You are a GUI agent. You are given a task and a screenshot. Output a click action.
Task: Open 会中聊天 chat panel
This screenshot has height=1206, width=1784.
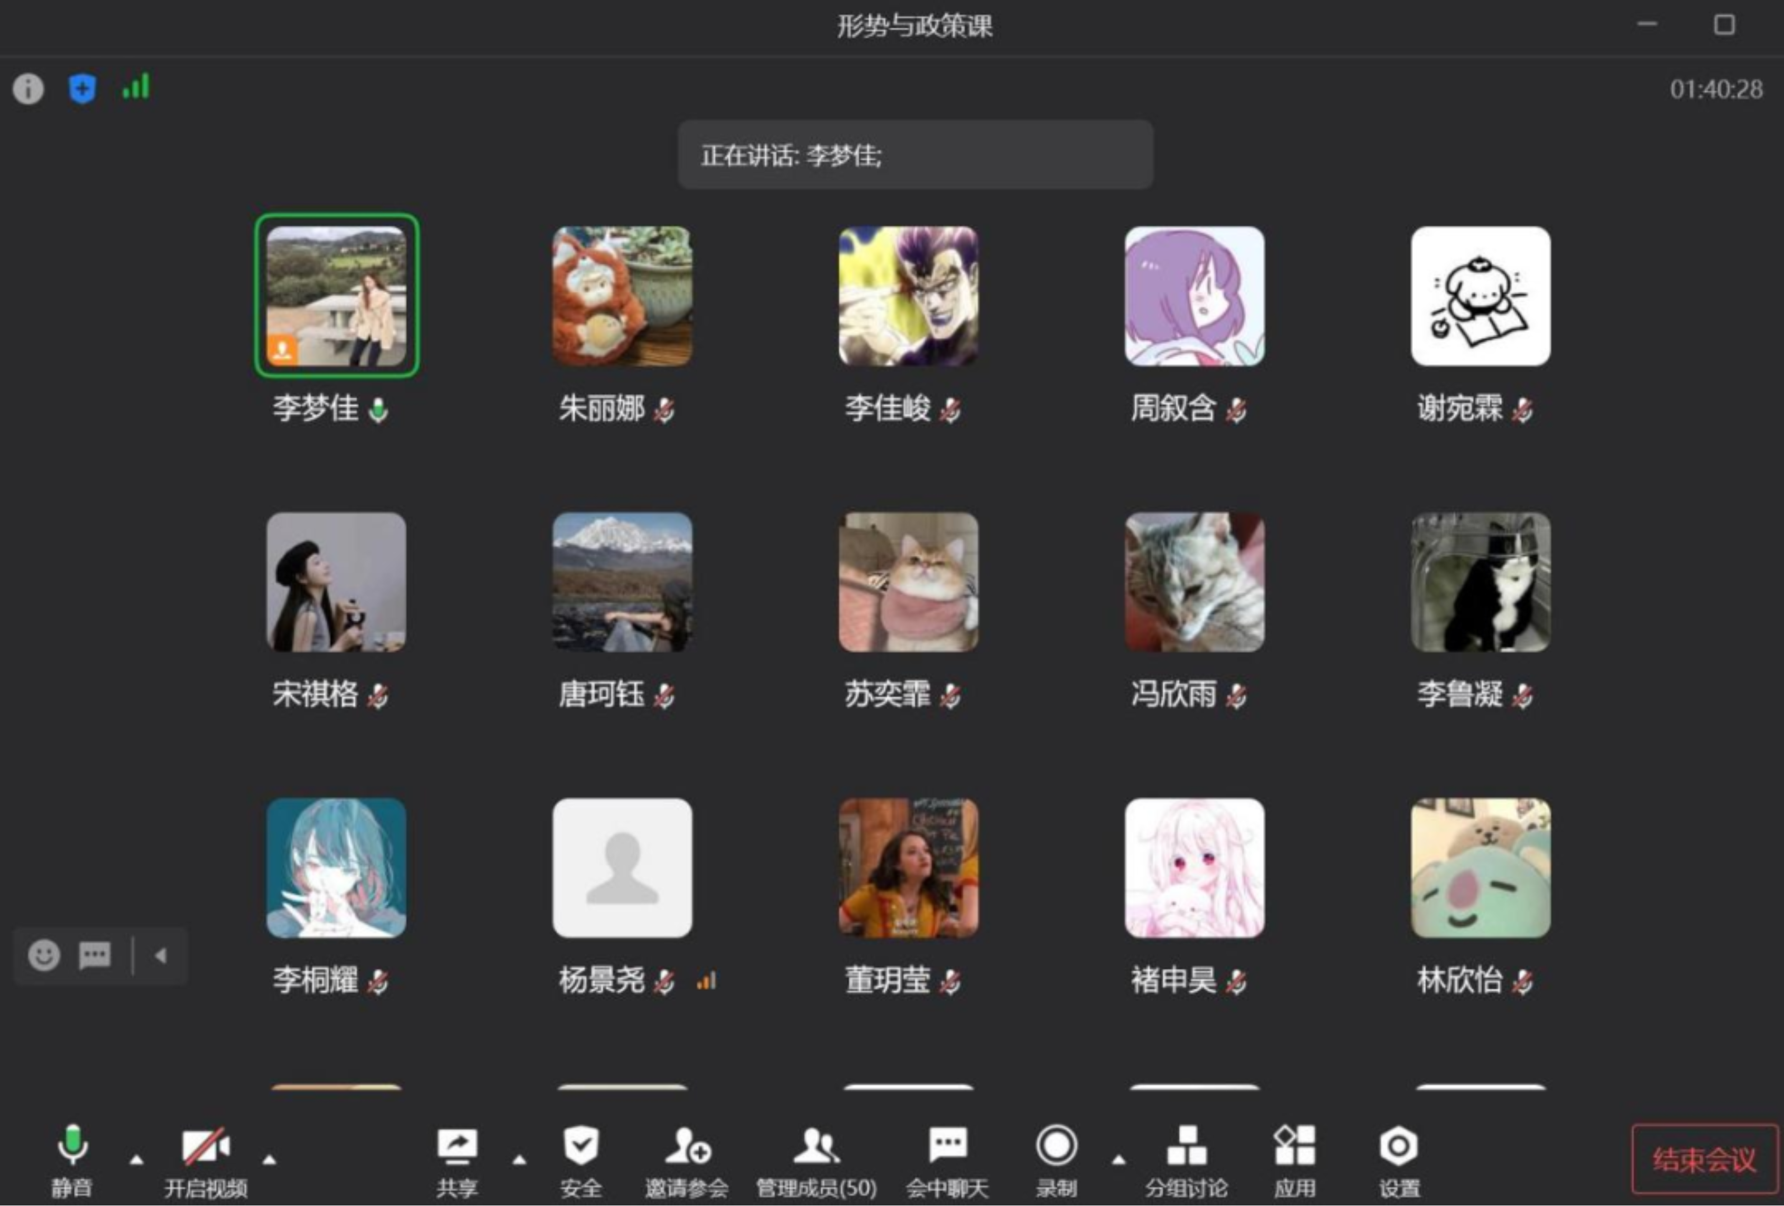pyautogui.click(x=947, y=1162)
